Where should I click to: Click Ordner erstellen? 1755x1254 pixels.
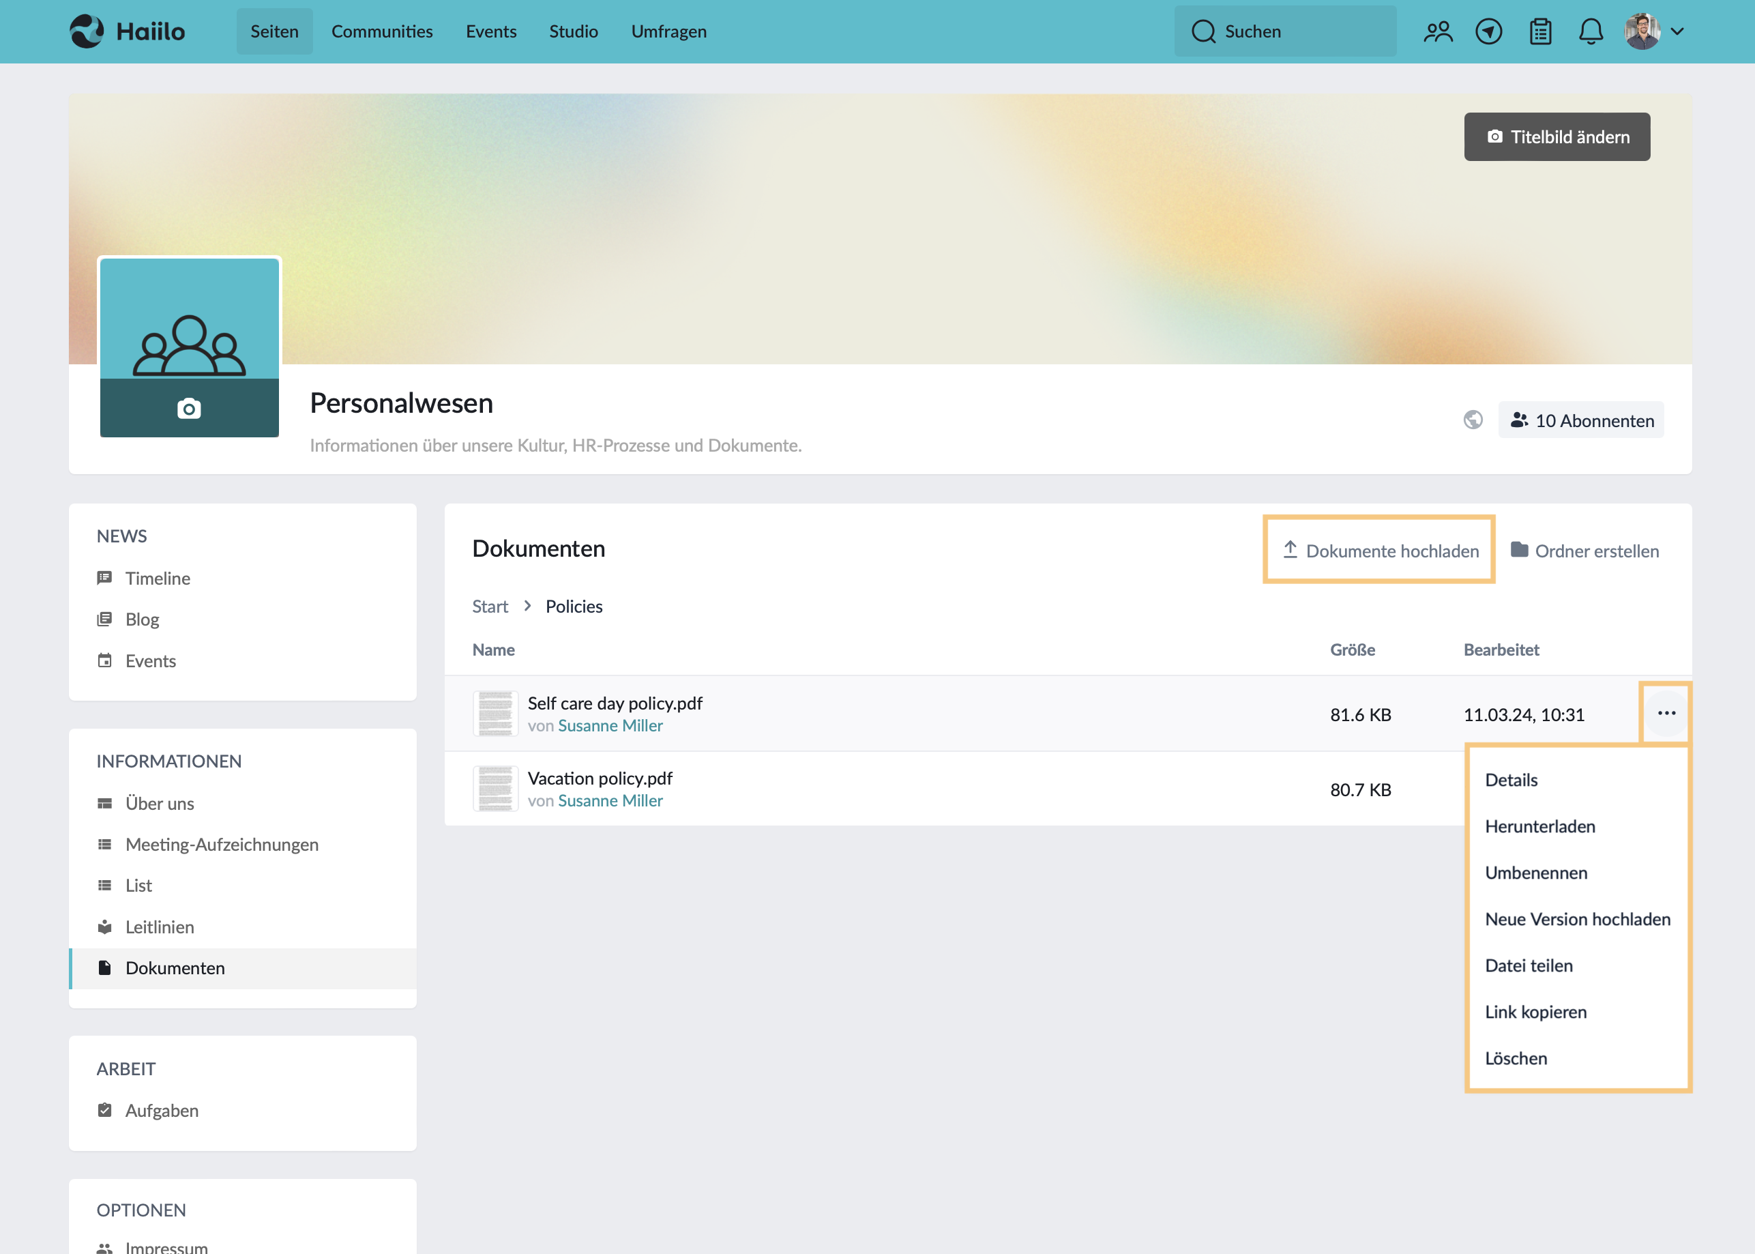click(1584, 551)
